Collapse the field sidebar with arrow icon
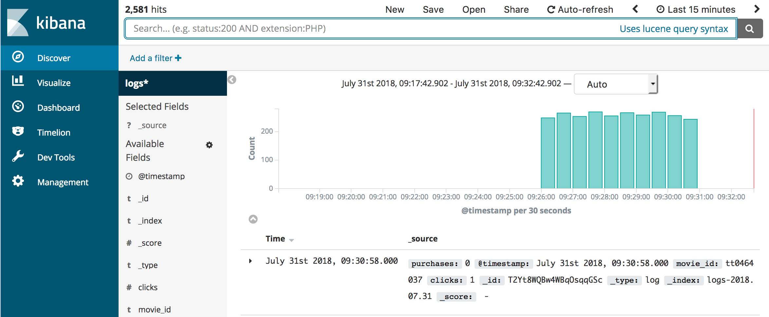 point(232,80)
